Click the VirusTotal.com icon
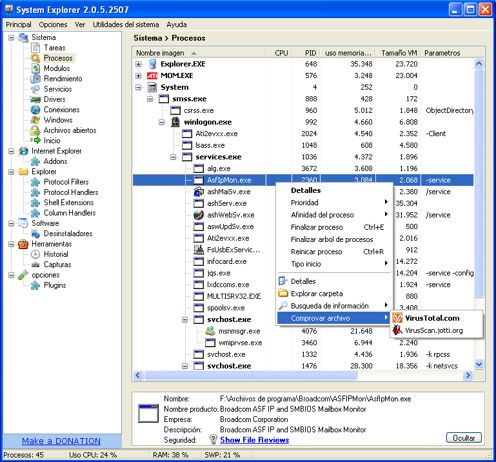The height and width of the screenshot is (462, 496). tap(397, 317)
